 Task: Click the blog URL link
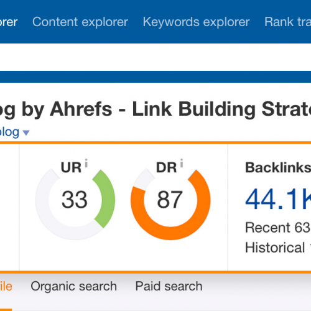point(9,132)
